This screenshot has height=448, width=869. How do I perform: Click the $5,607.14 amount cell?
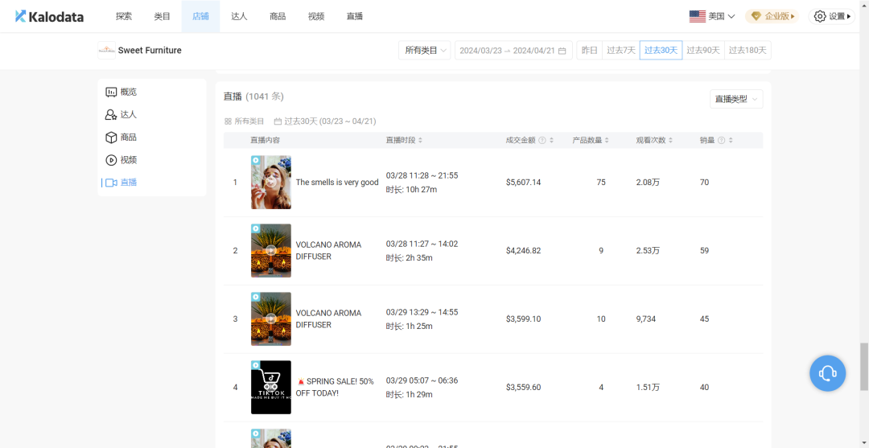pos(523,183)
